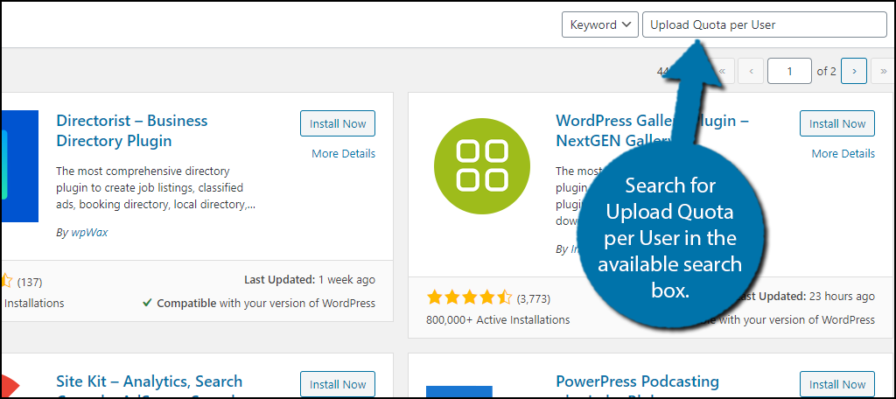The height and width of the screenshot is (399, 896).
Task: Click 'Last Updated: 1 week ago' text
Action: coord(310,279)
